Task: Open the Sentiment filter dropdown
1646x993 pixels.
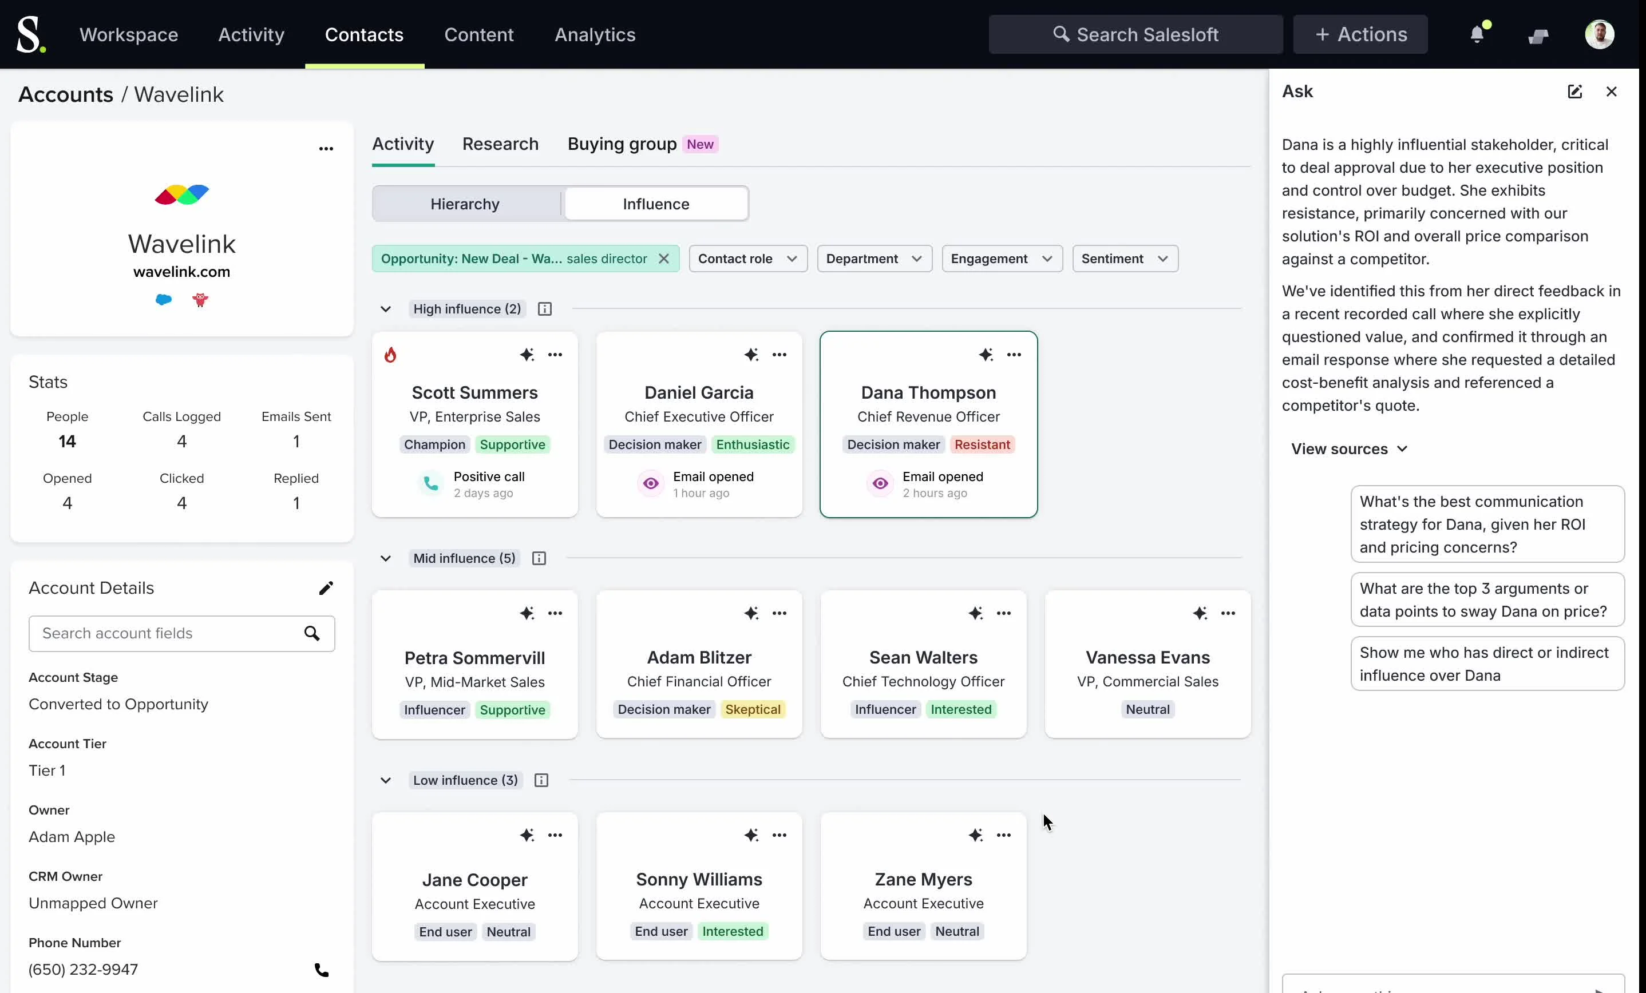Action: pyautogui.click(x=1124, y=259)
